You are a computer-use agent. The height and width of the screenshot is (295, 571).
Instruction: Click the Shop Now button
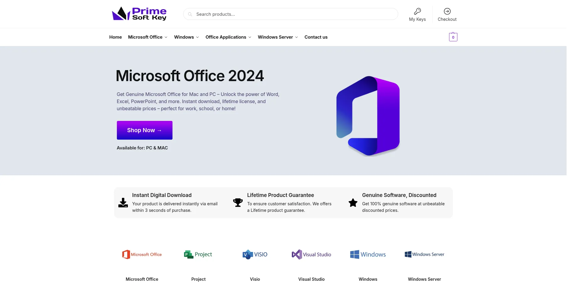[x=145, y=130]
